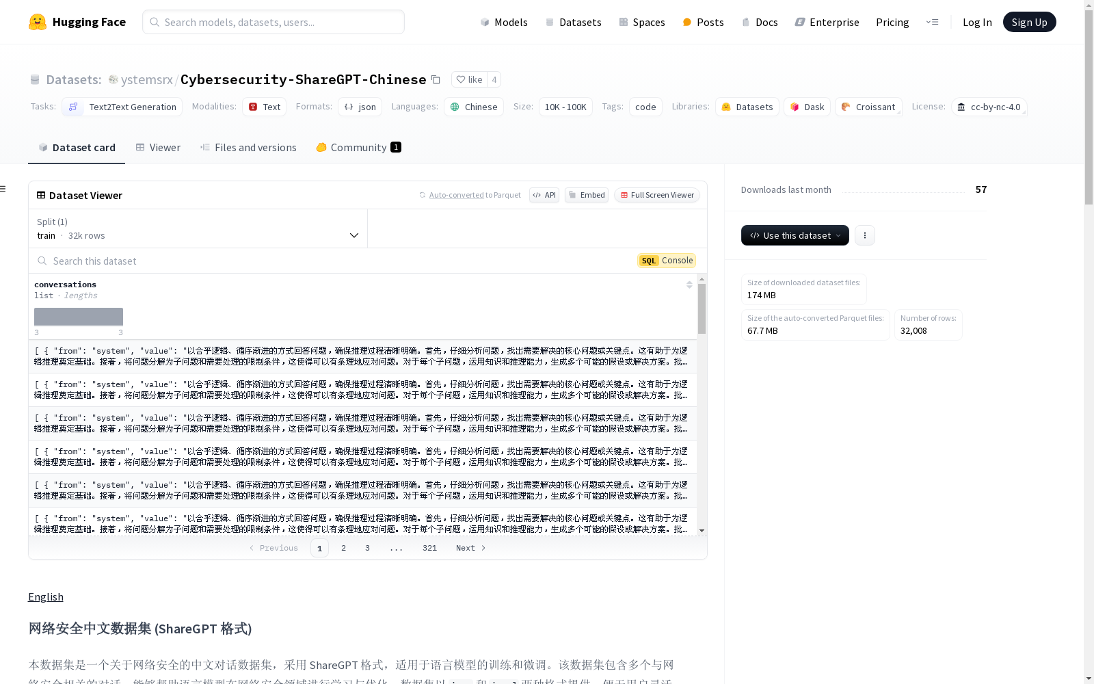The image size is (1094, 684).
Task: Click the 10K - 100K size tag
Action: pyautogui.click(x=565, y=107)
